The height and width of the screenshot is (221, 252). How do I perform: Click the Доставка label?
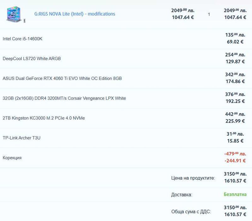[x=182, y=195]
